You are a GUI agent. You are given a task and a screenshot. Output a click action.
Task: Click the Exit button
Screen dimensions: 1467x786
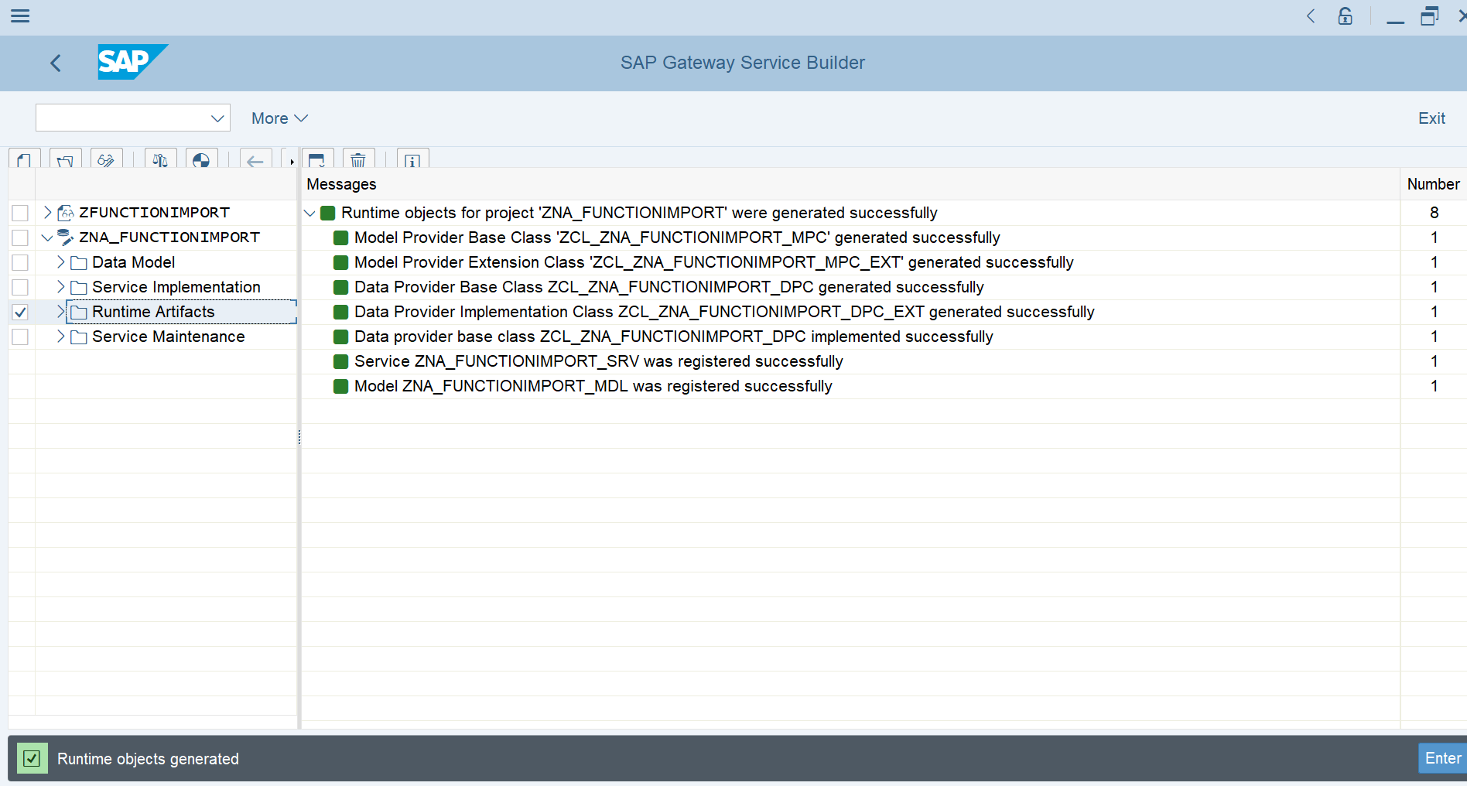tap(1431, 118)
